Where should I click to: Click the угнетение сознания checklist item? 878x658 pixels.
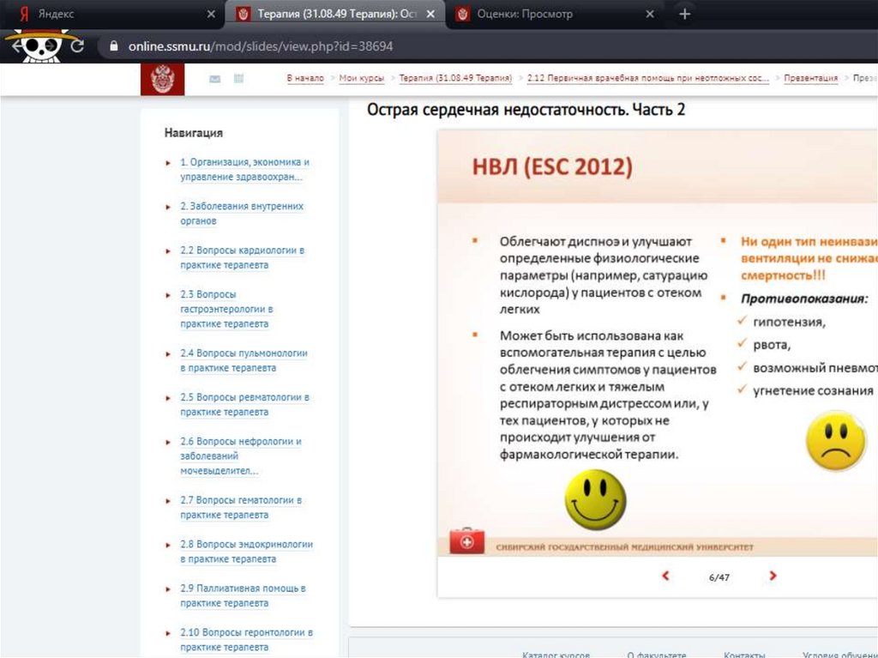pyautogui.click(x=813, y=390)
